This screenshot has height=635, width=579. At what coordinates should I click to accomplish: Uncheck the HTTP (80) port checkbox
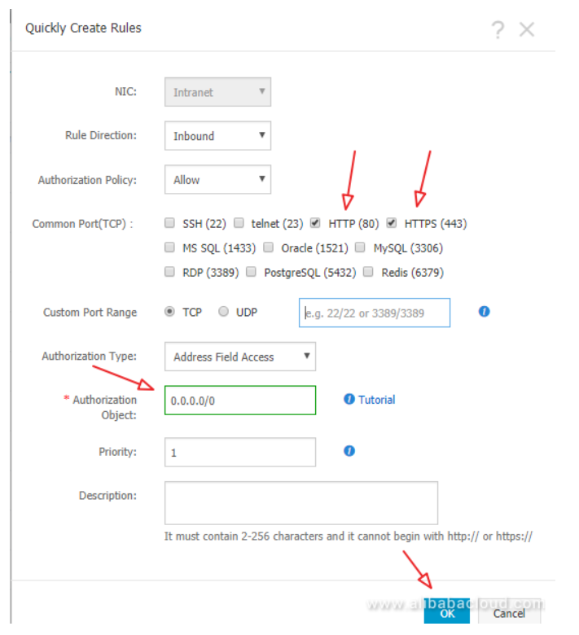[315, 222]
